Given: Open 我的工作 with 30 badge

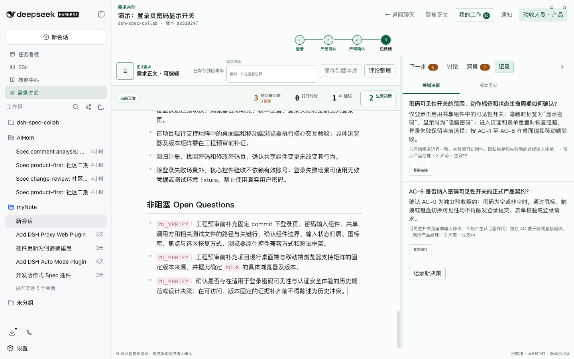Looking at the screenshot, I should point(474,15).
